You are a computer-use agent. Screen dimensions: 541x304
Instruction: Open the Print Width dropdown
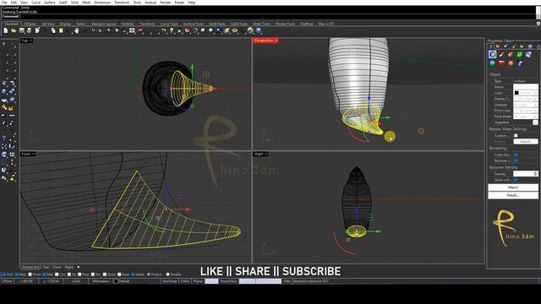point(535,117)
